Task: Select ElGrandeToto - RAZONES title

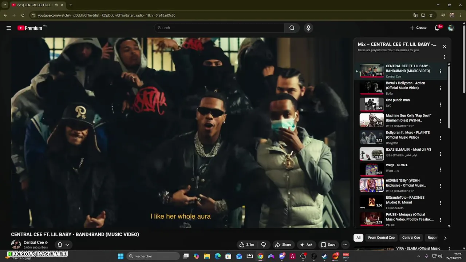Action: coord(405,200)
